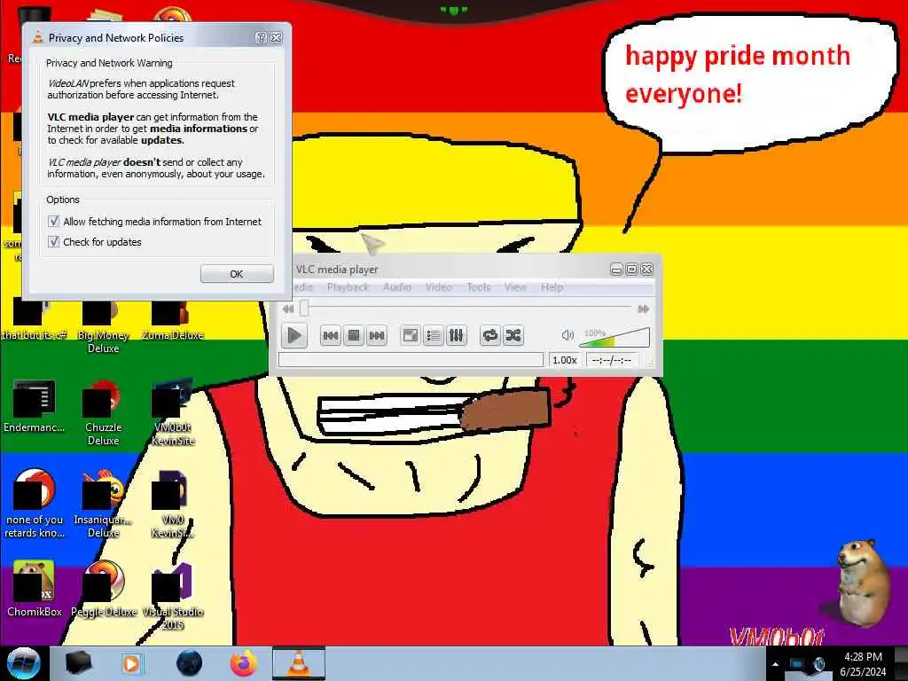Select Visual Studio 2015 desktop icon
Viewport: 908px width, 681px height.
click(x=172, y=595)
